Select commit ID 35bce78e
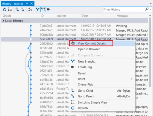Screen dimensions: 153x116 pyautogui.click(x=46, y=62)
